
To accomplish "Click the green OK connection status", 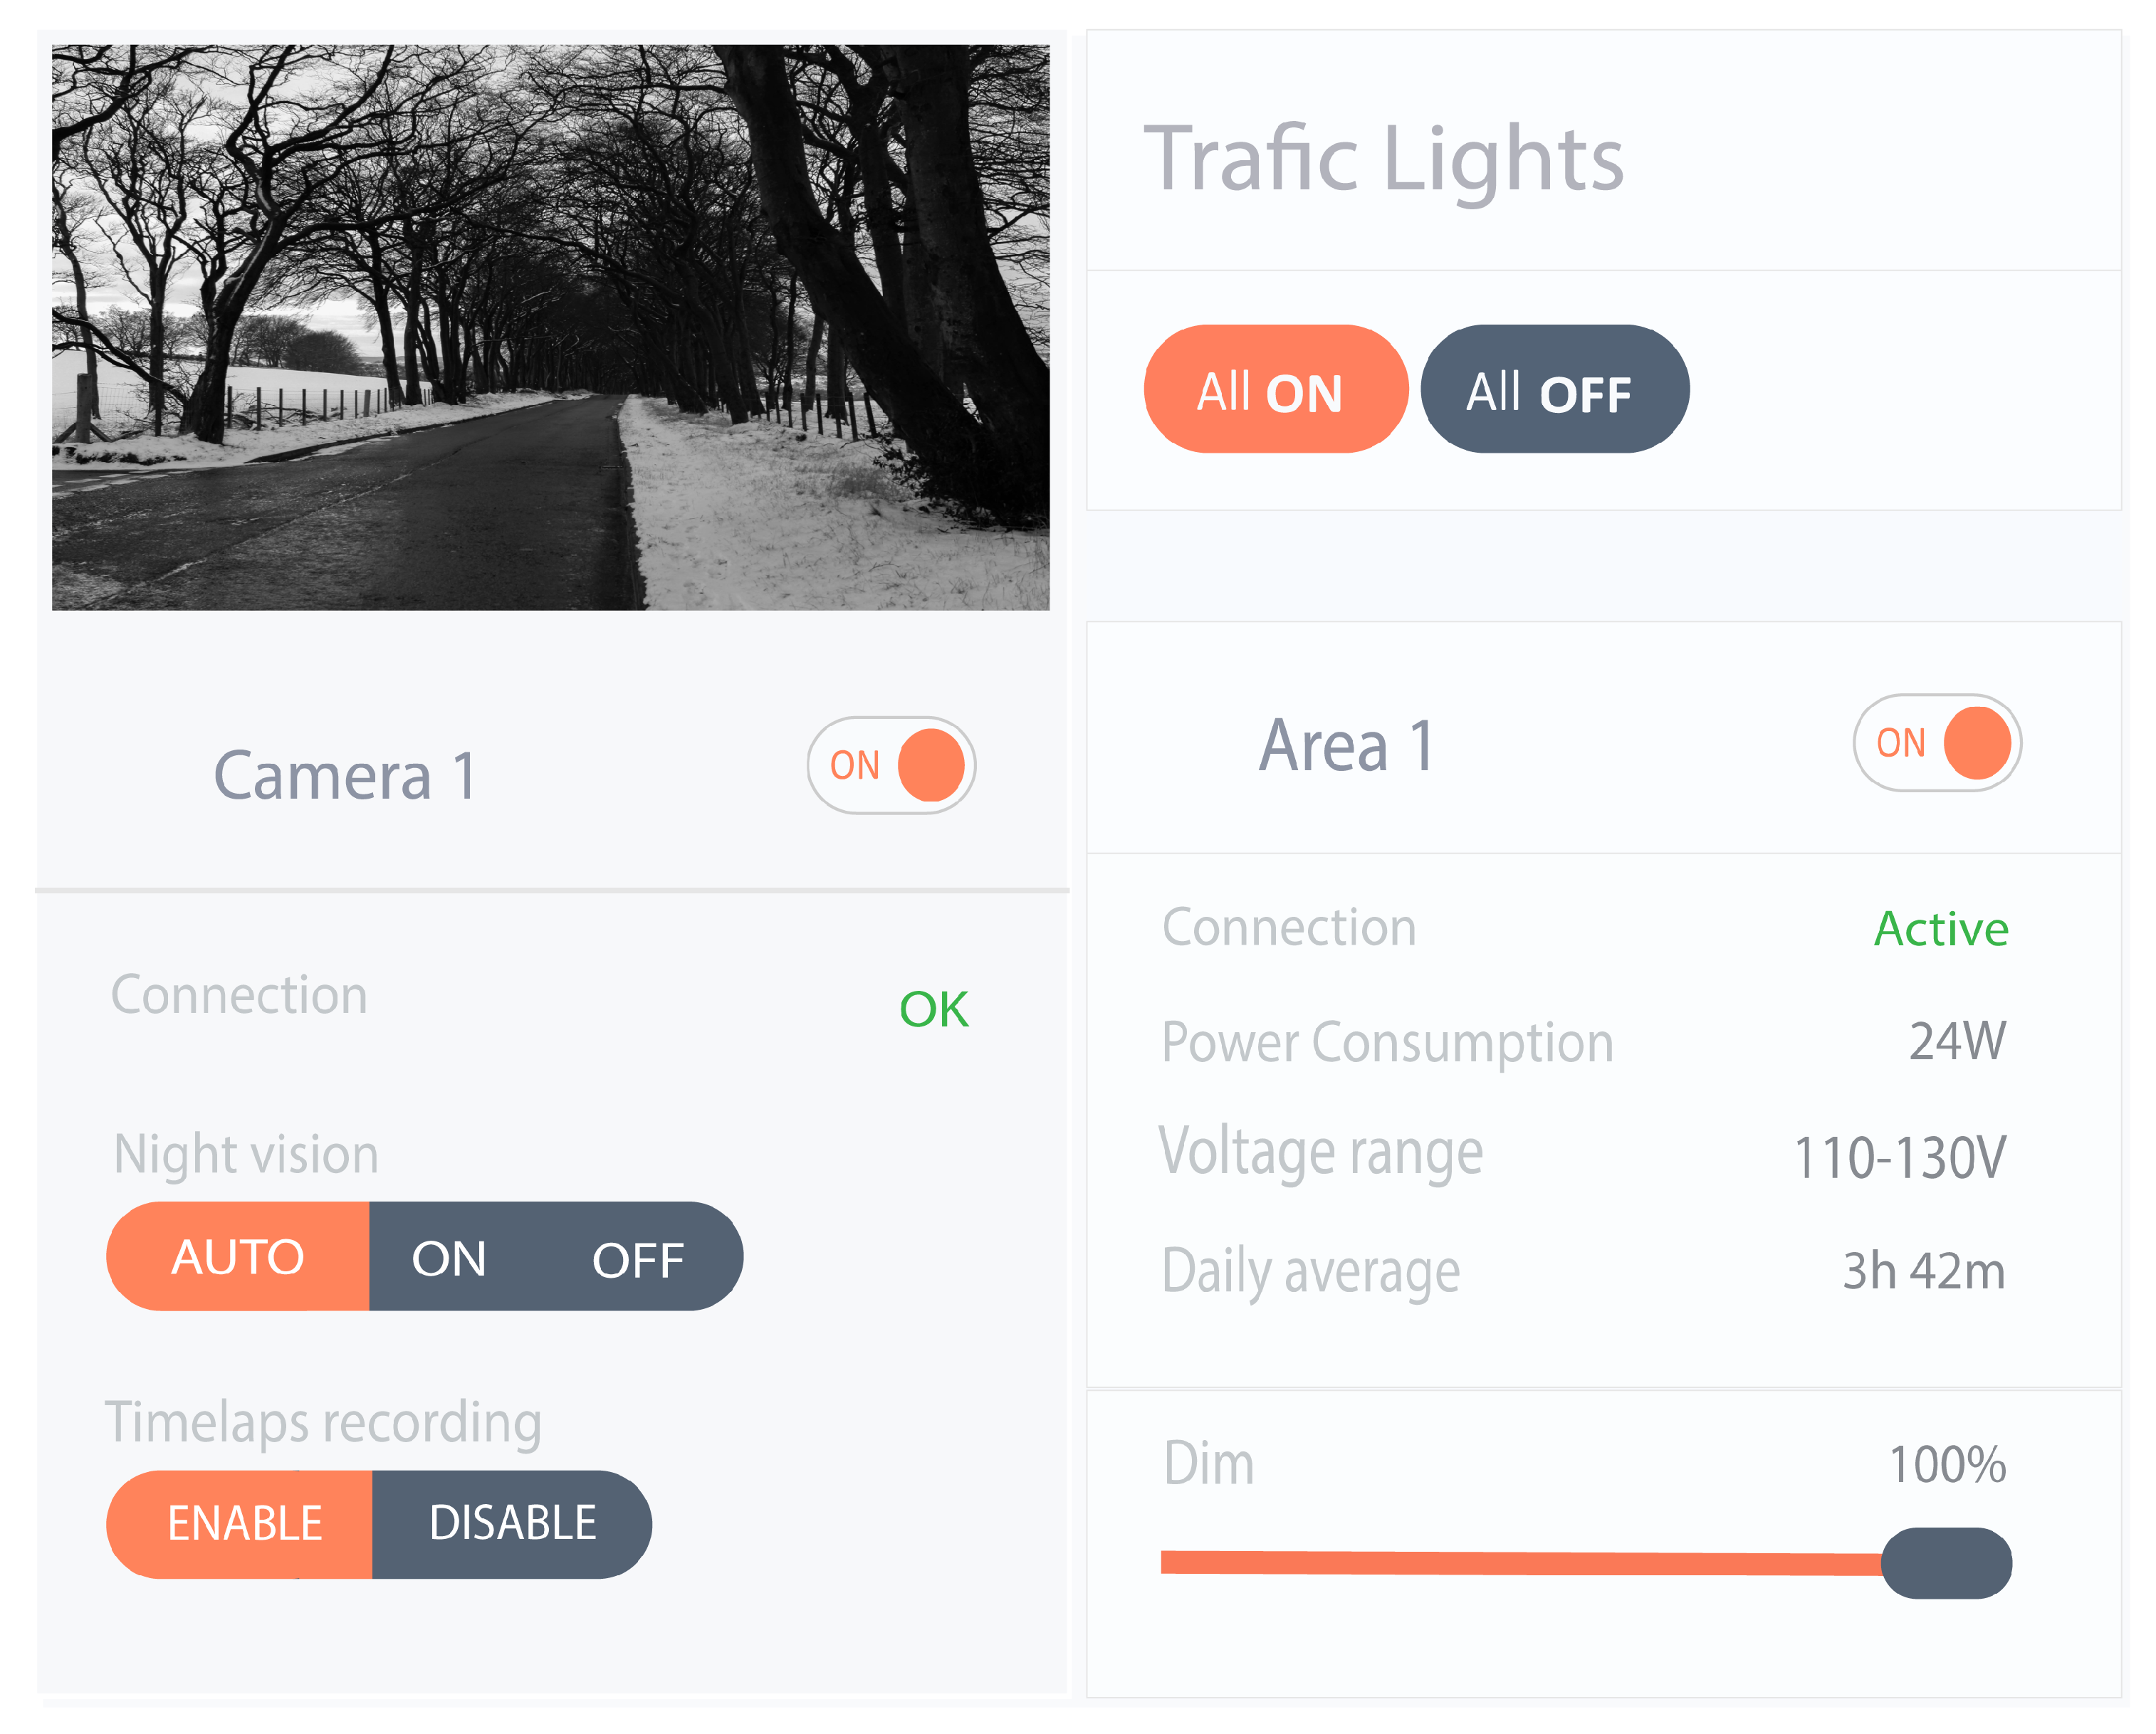I will pyautogui.click(x=933, y=1009).
